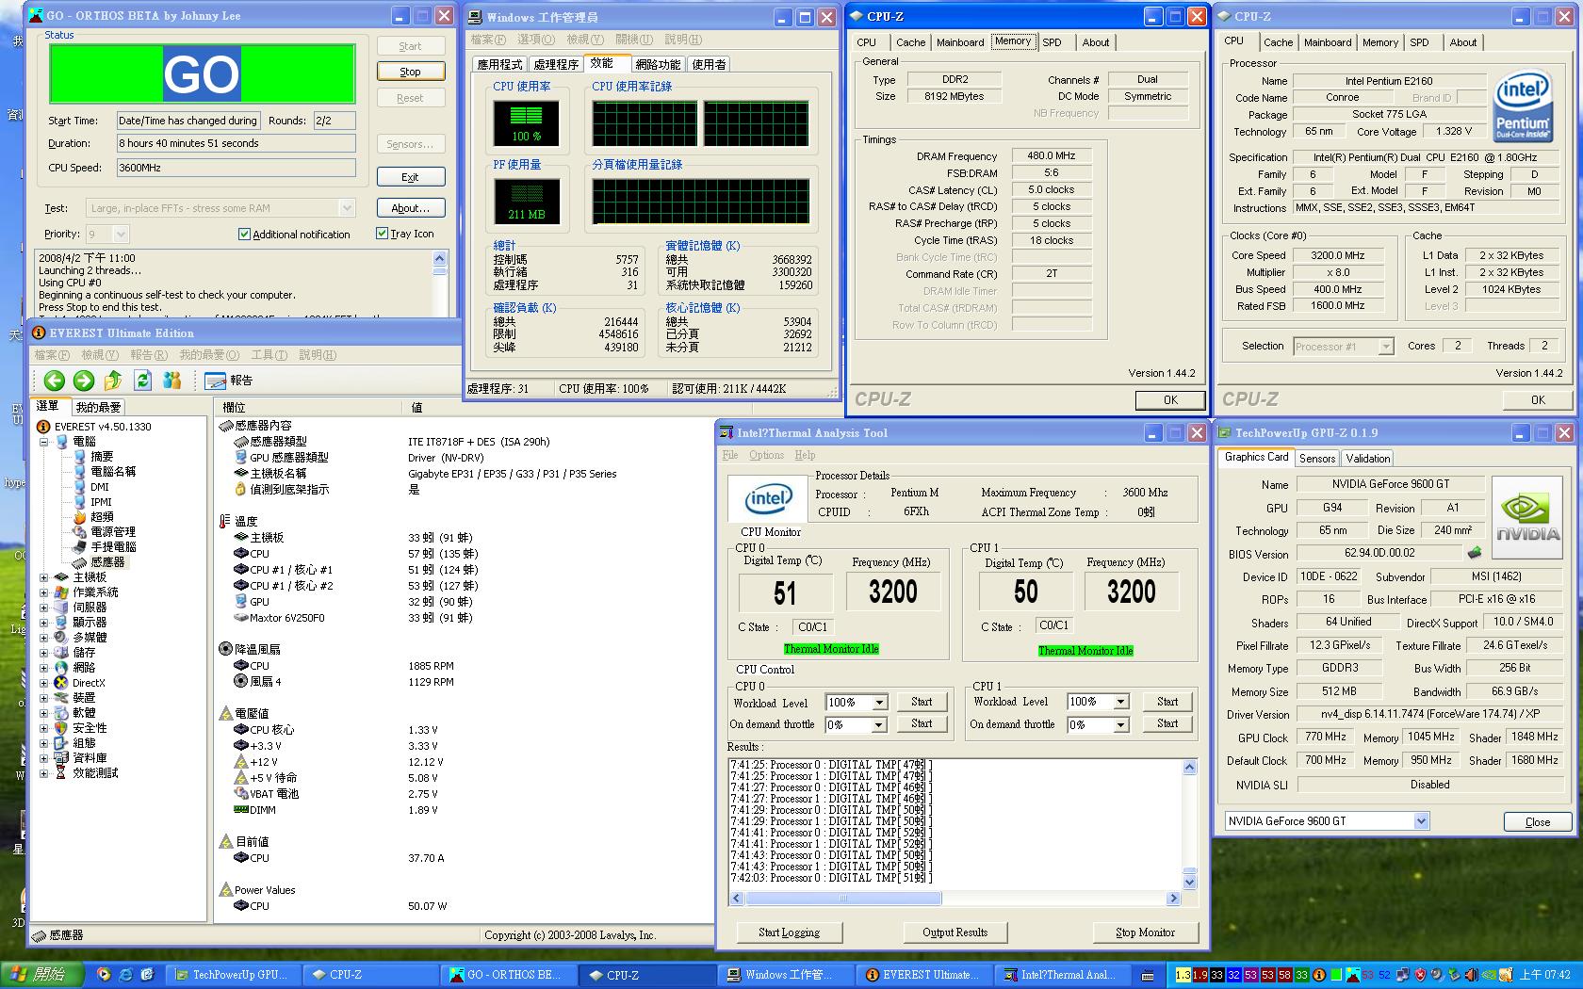Viewport: 1583px width, 989px height.
Task: Open CPU 0 On demand throttle dropdown
Action: click(879, 724)
